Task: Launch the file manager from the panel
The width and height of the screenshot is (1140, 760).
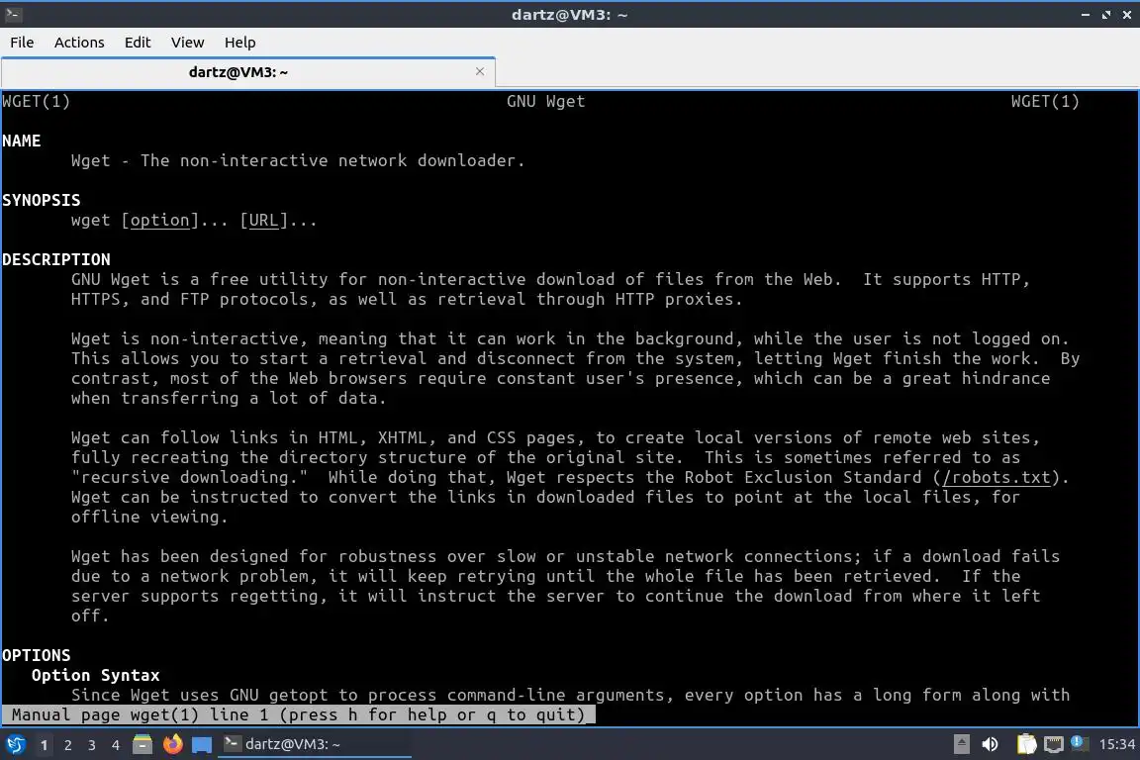Action: click(x=142, y=745)
